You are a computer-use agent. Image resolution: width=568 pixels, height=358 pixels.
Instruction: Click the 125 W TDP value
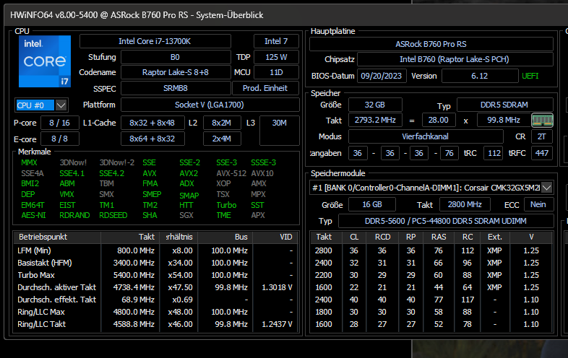(276, 57)
